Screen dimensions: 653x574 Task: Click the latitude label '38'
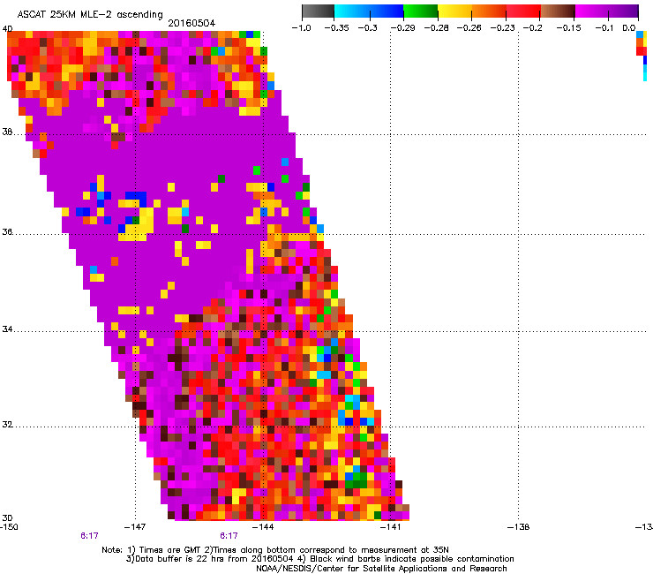click(x=7, y=132)
